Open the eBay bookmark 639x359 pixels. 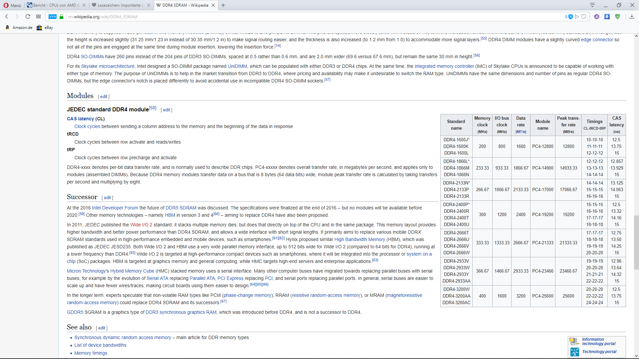click(x=45, y=28)
